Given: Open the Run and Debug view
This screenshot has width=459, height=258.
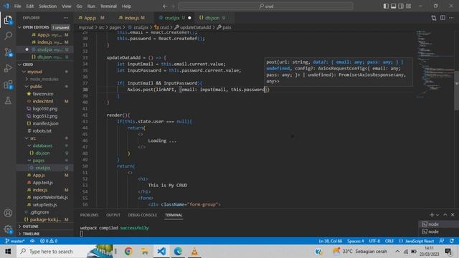Looking at the screenshot, I should 8,69.
